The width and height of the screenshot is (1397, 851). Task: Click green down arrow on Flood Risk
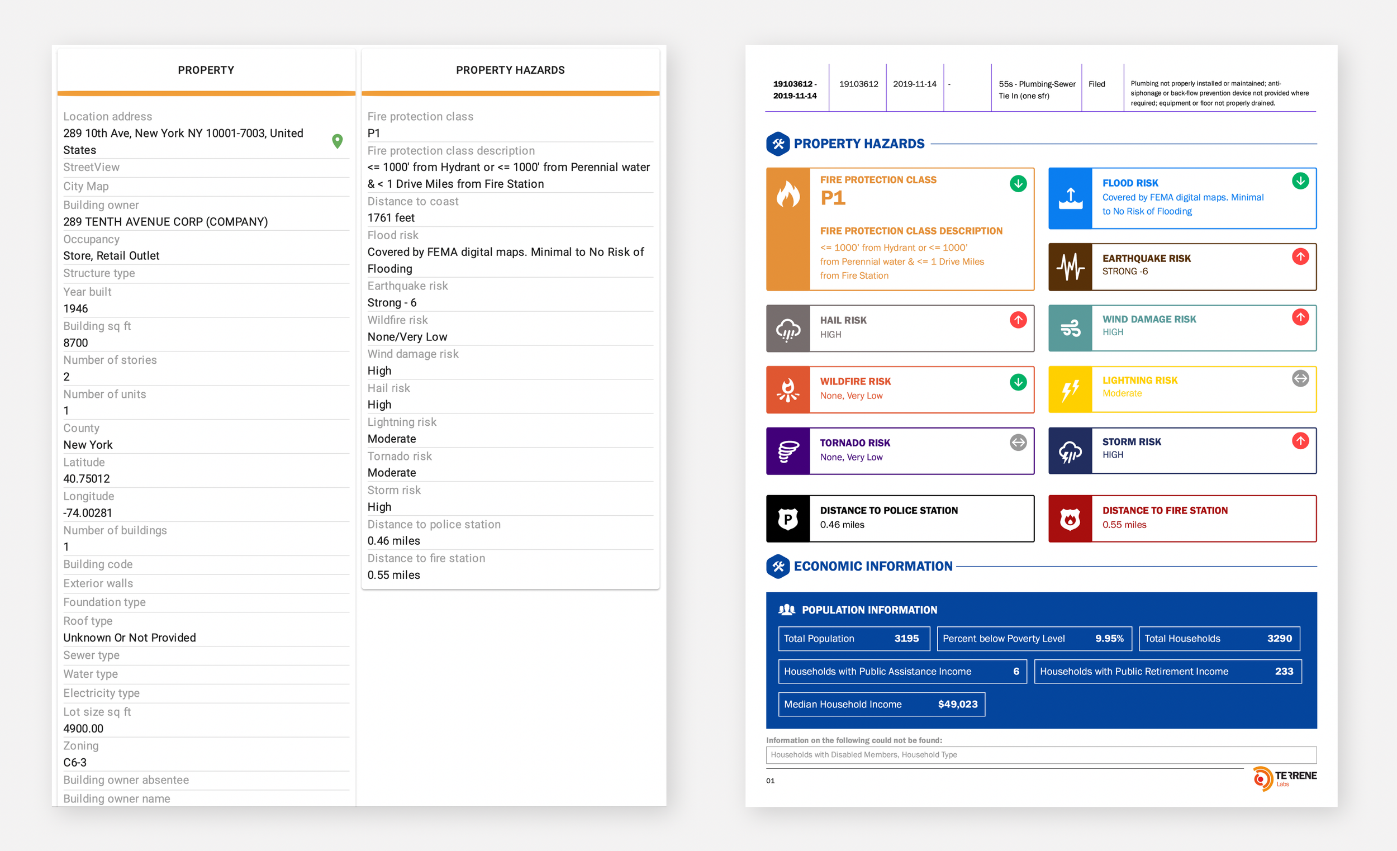coord(1300,182)
